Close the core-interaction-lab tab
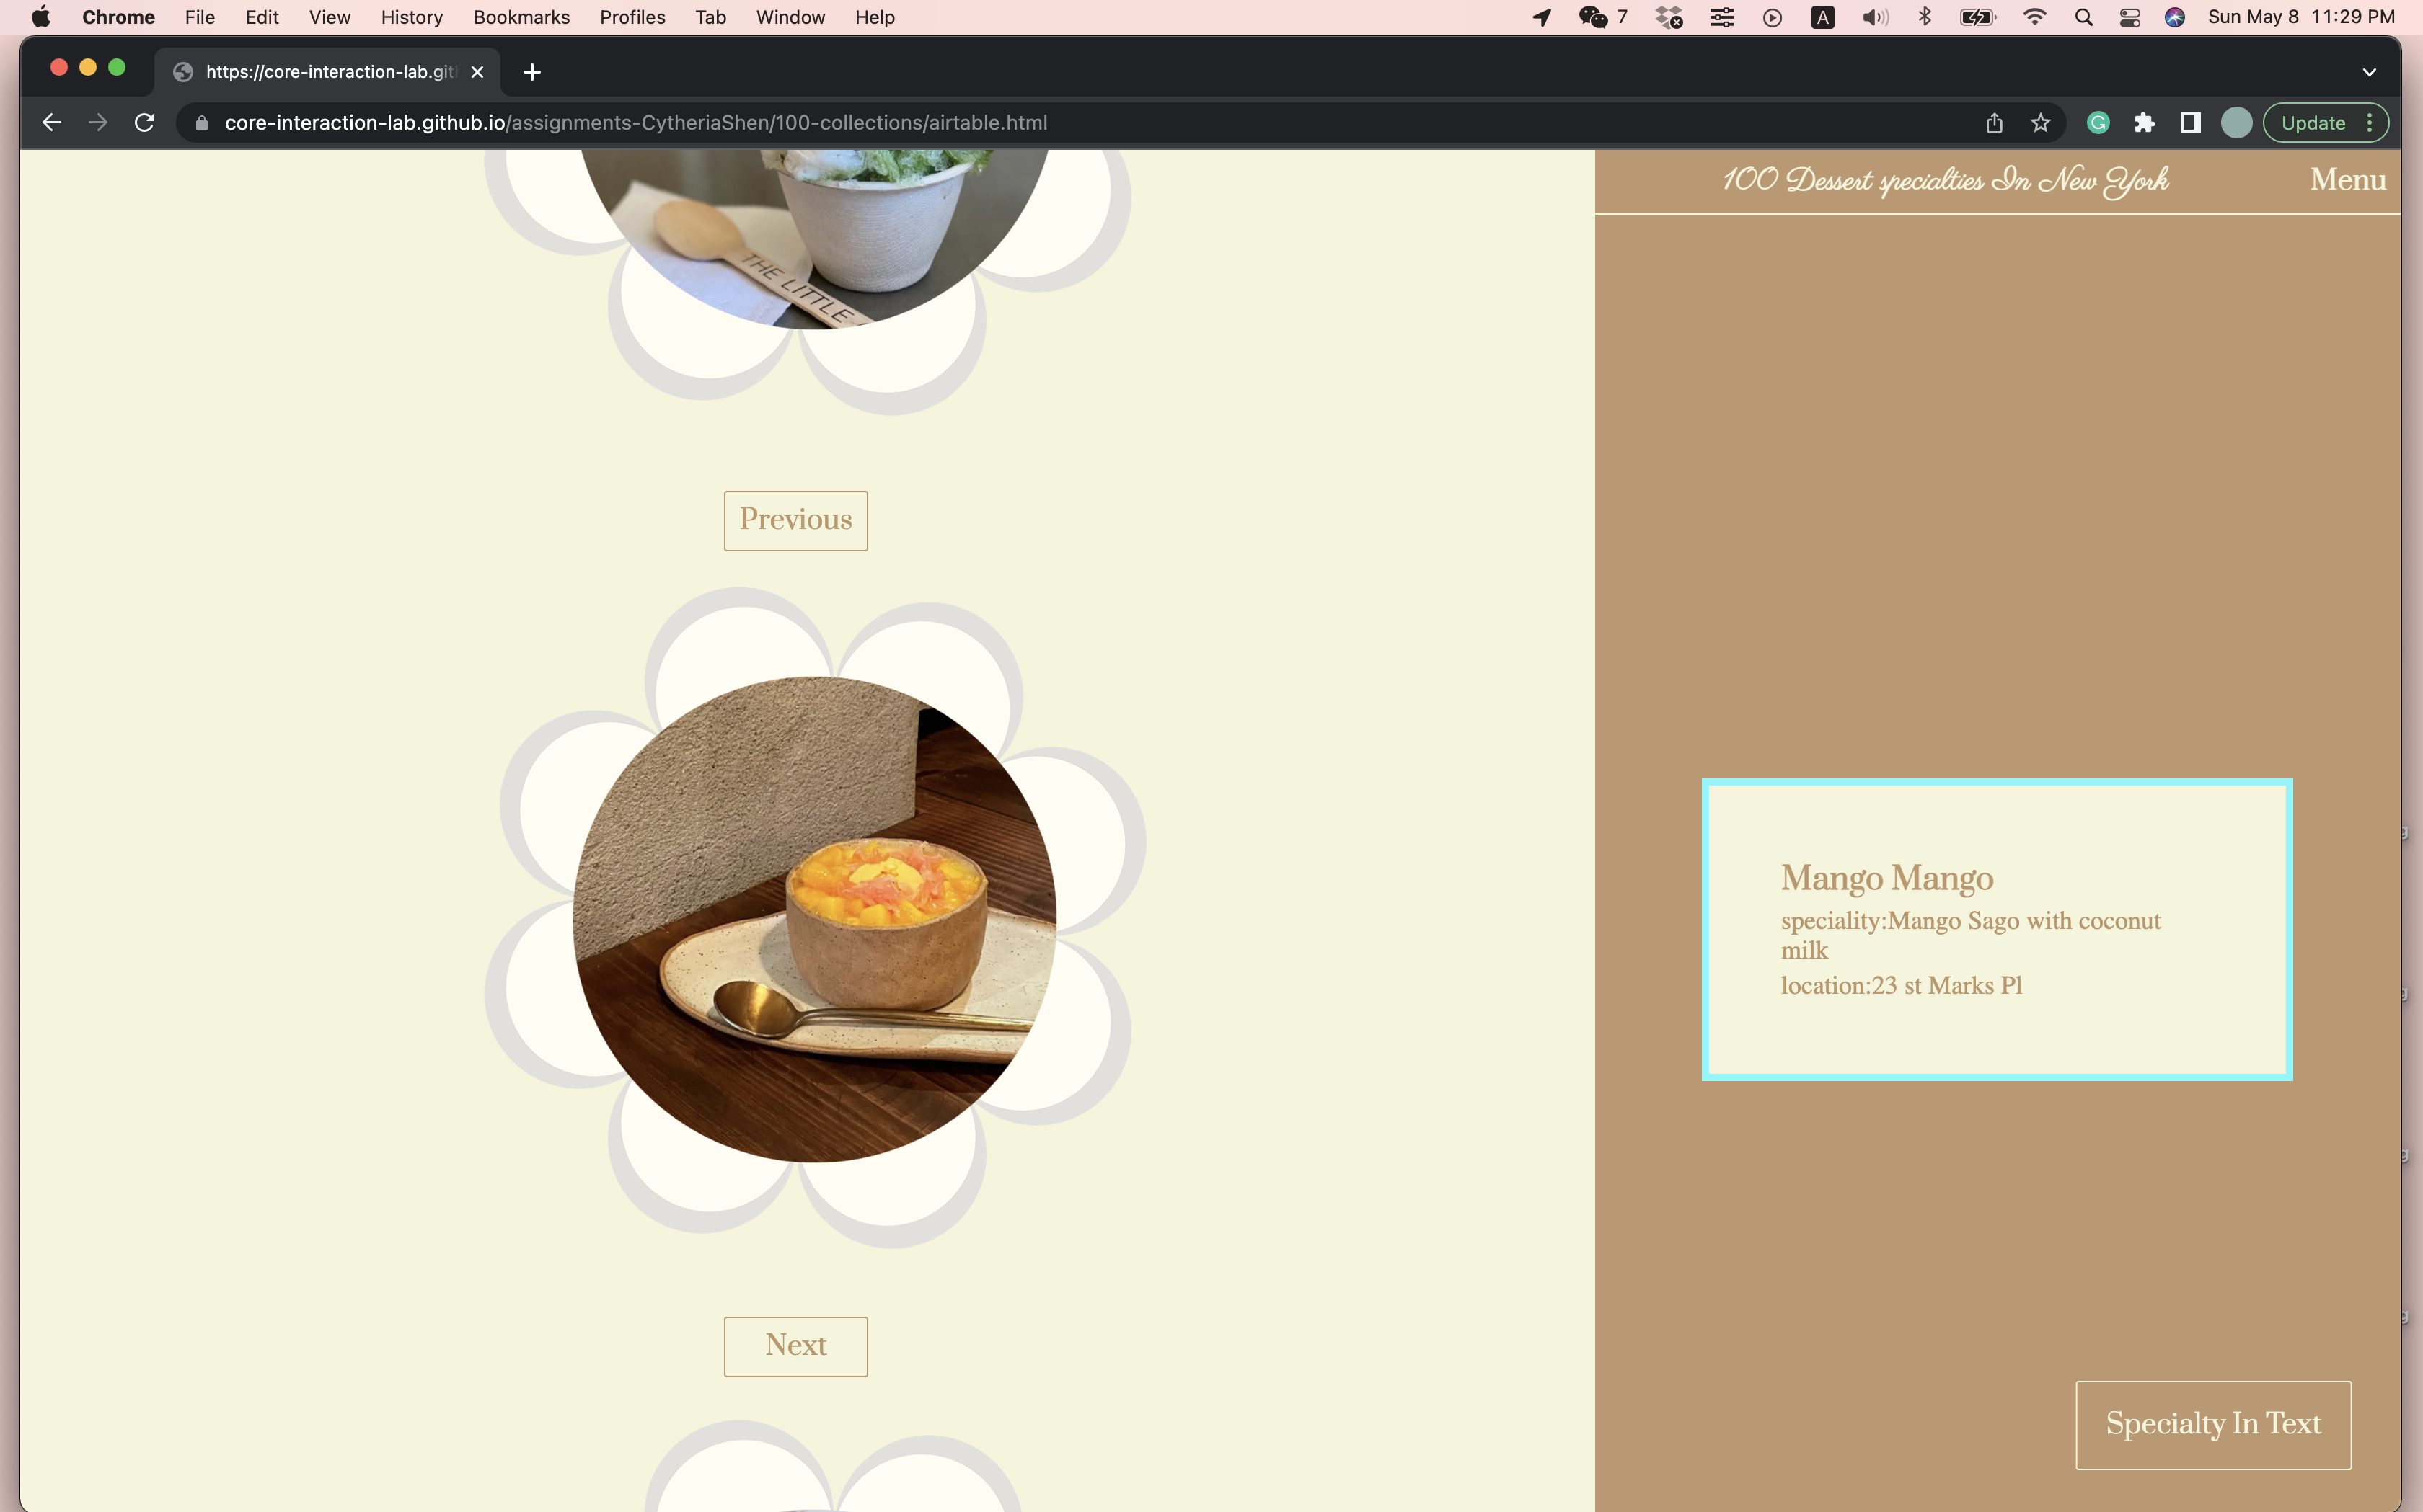This screenshot has height=1512, width=2423. (477, 72)
